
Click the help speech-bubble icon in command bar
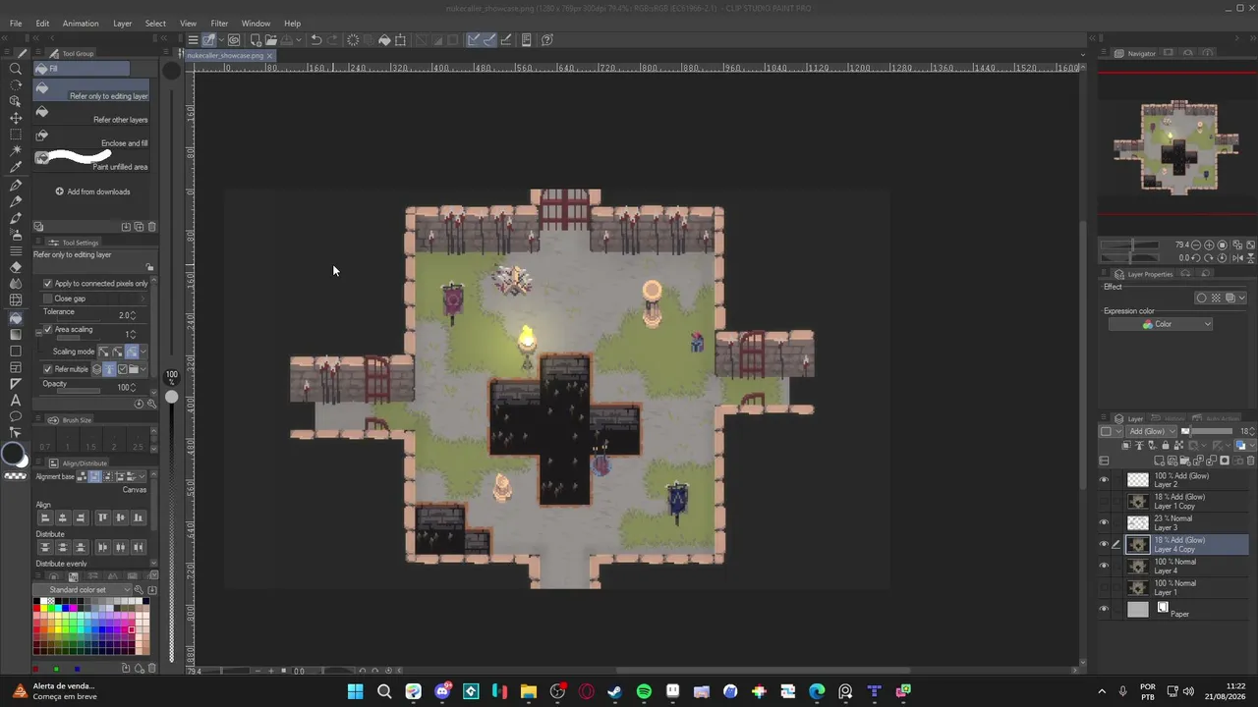546,40
